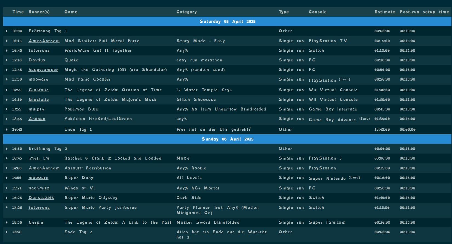
Task: Expand the 16:10 Majora's Mask row
Action: pyautogui.click(x=7, y=100)
